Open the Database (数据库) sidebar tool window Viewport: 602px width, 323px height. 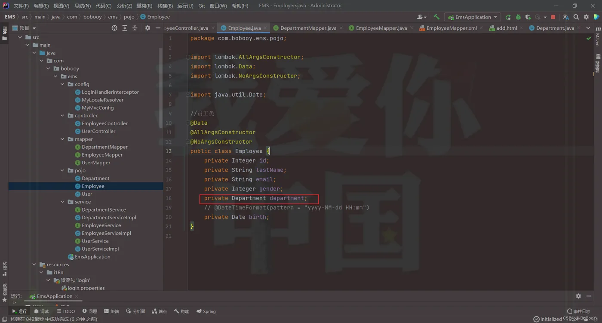tap(598, 63)
